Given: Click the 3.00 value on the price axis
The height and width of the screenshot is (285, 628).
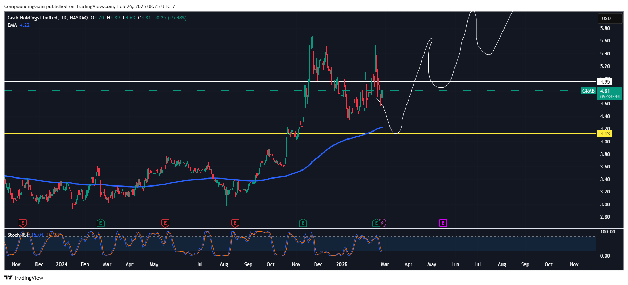Looking at the screenshot, I should (x=605, y=204).
